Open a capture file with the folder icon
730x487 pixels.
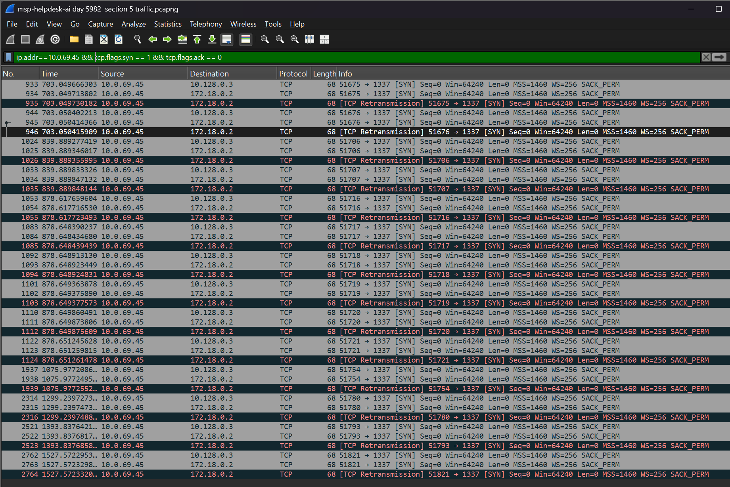pyautogui.click(x=74, y=39)
